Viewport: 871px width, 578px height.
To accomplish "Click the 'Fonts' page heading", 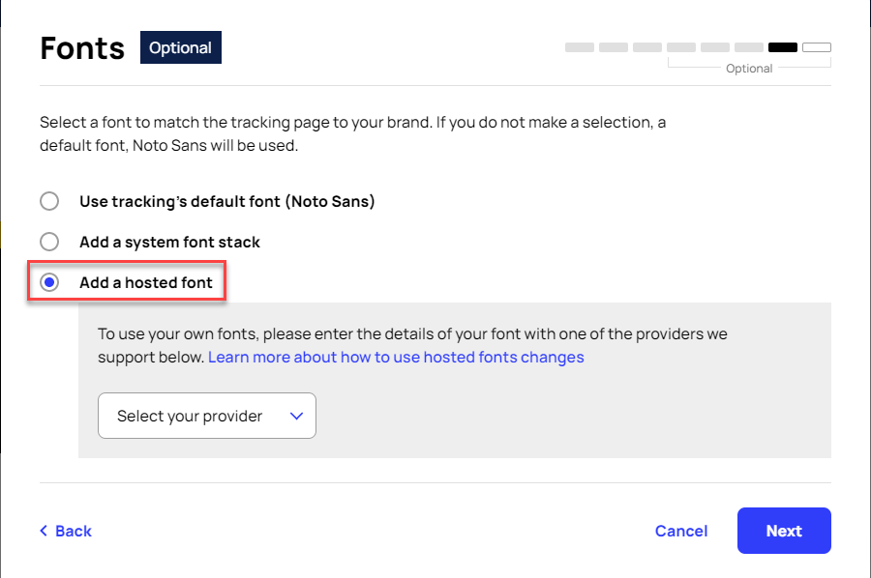I will 81,46.
